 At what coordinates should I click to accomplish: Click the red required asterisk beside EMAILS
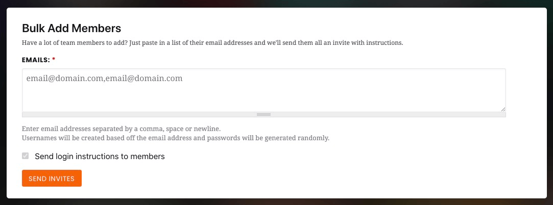[x=54, y=60]
